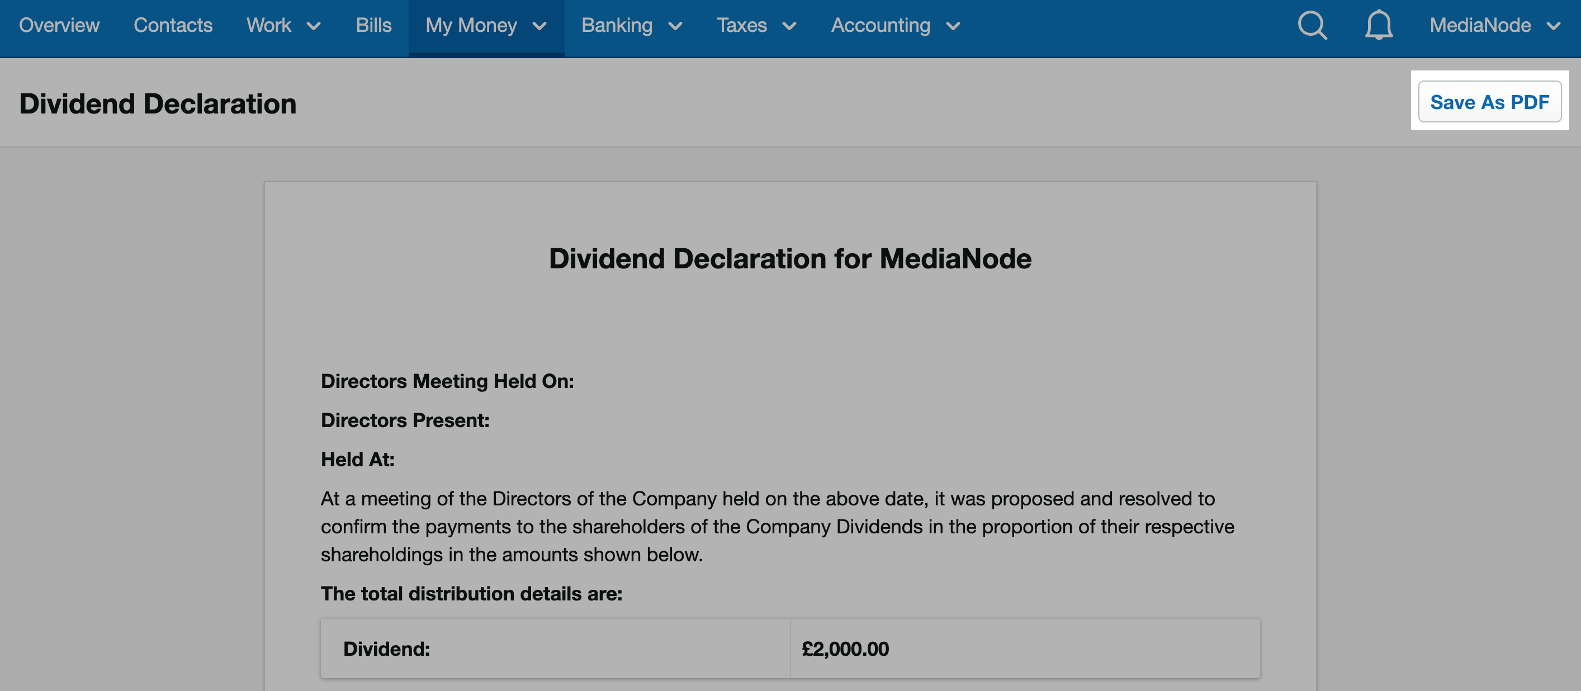Check notifications via the bell icon
The image size is (1581, 691).
(1379, 26)
